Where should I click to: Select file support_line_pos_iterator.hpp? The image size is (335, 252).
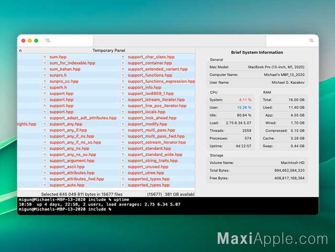pyautogui.click(x=157, y=106)
